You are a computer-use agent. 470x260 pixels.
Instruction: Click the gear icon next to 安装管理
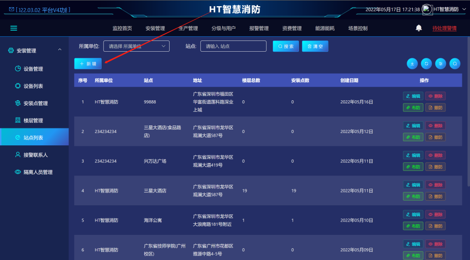click(11, 51)
